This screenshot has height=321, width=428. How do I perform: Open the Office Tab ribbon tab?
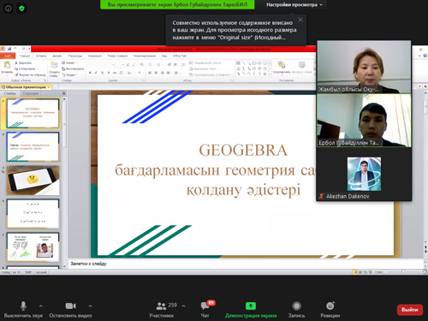pos(180,56)
